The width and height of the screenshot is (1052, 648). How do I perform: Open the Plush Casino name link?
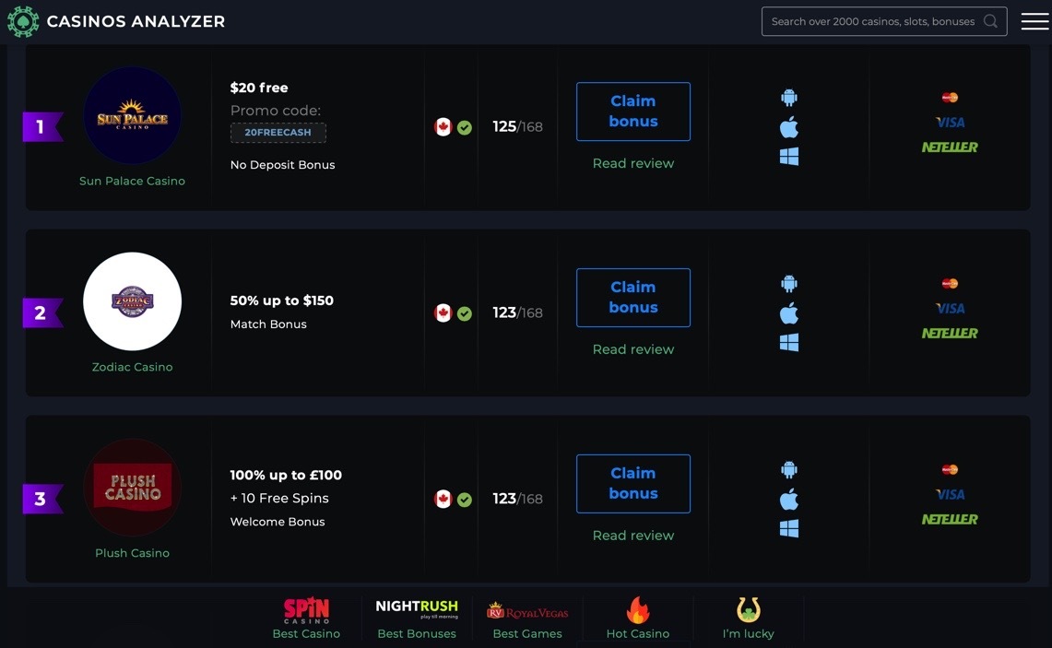(132, 553)
